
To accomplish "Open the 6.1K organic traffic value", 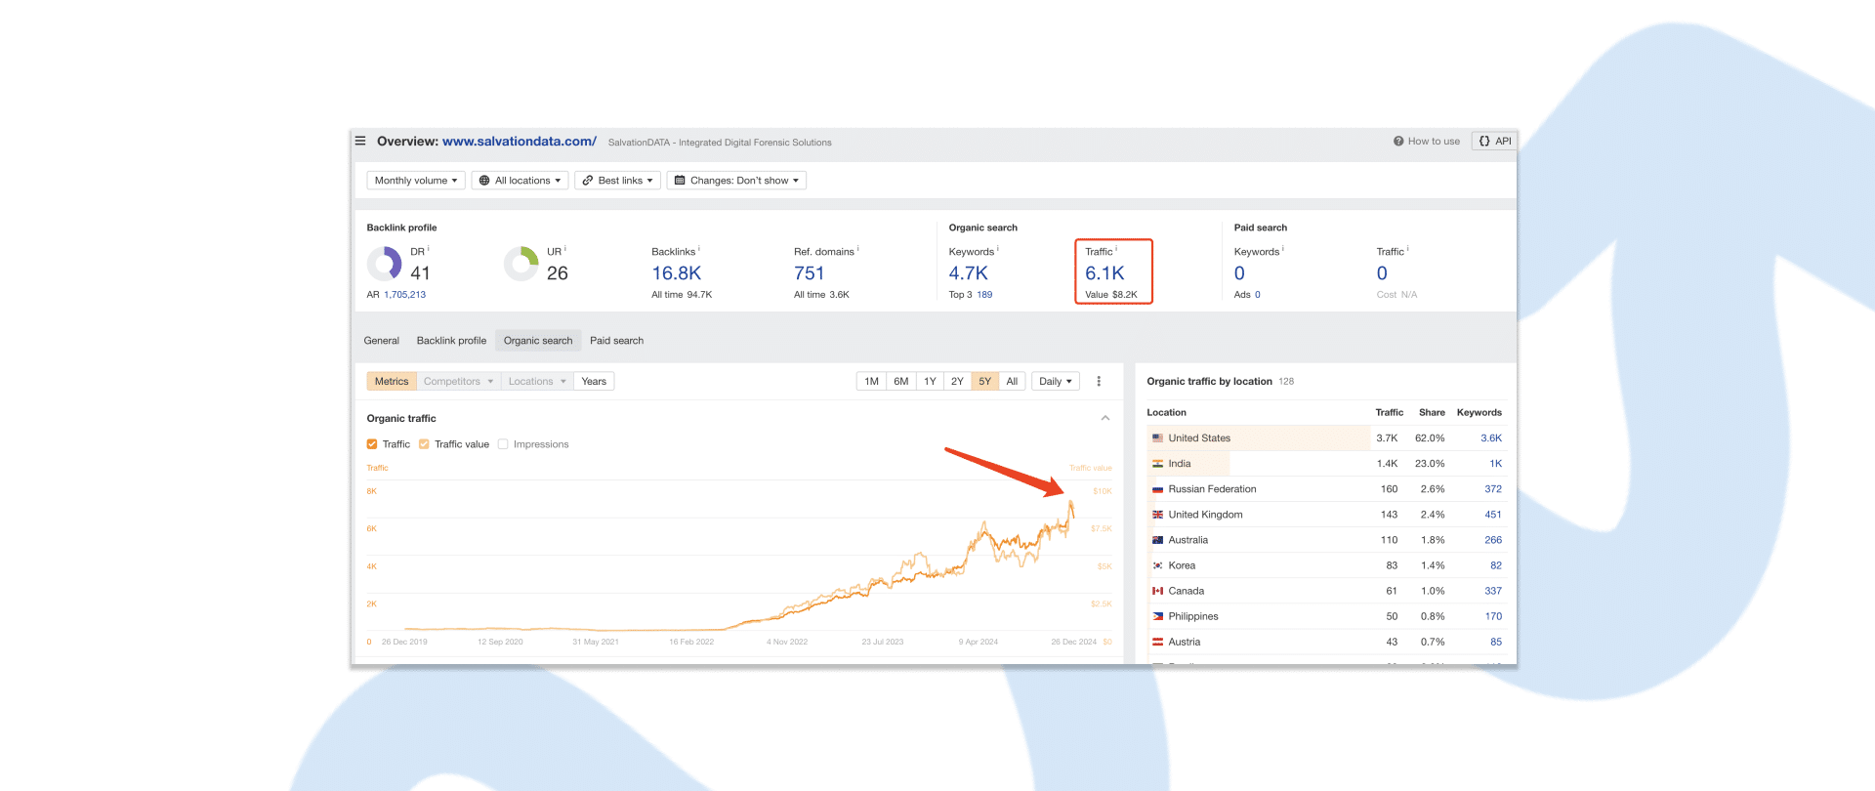I will (1104, 273).
